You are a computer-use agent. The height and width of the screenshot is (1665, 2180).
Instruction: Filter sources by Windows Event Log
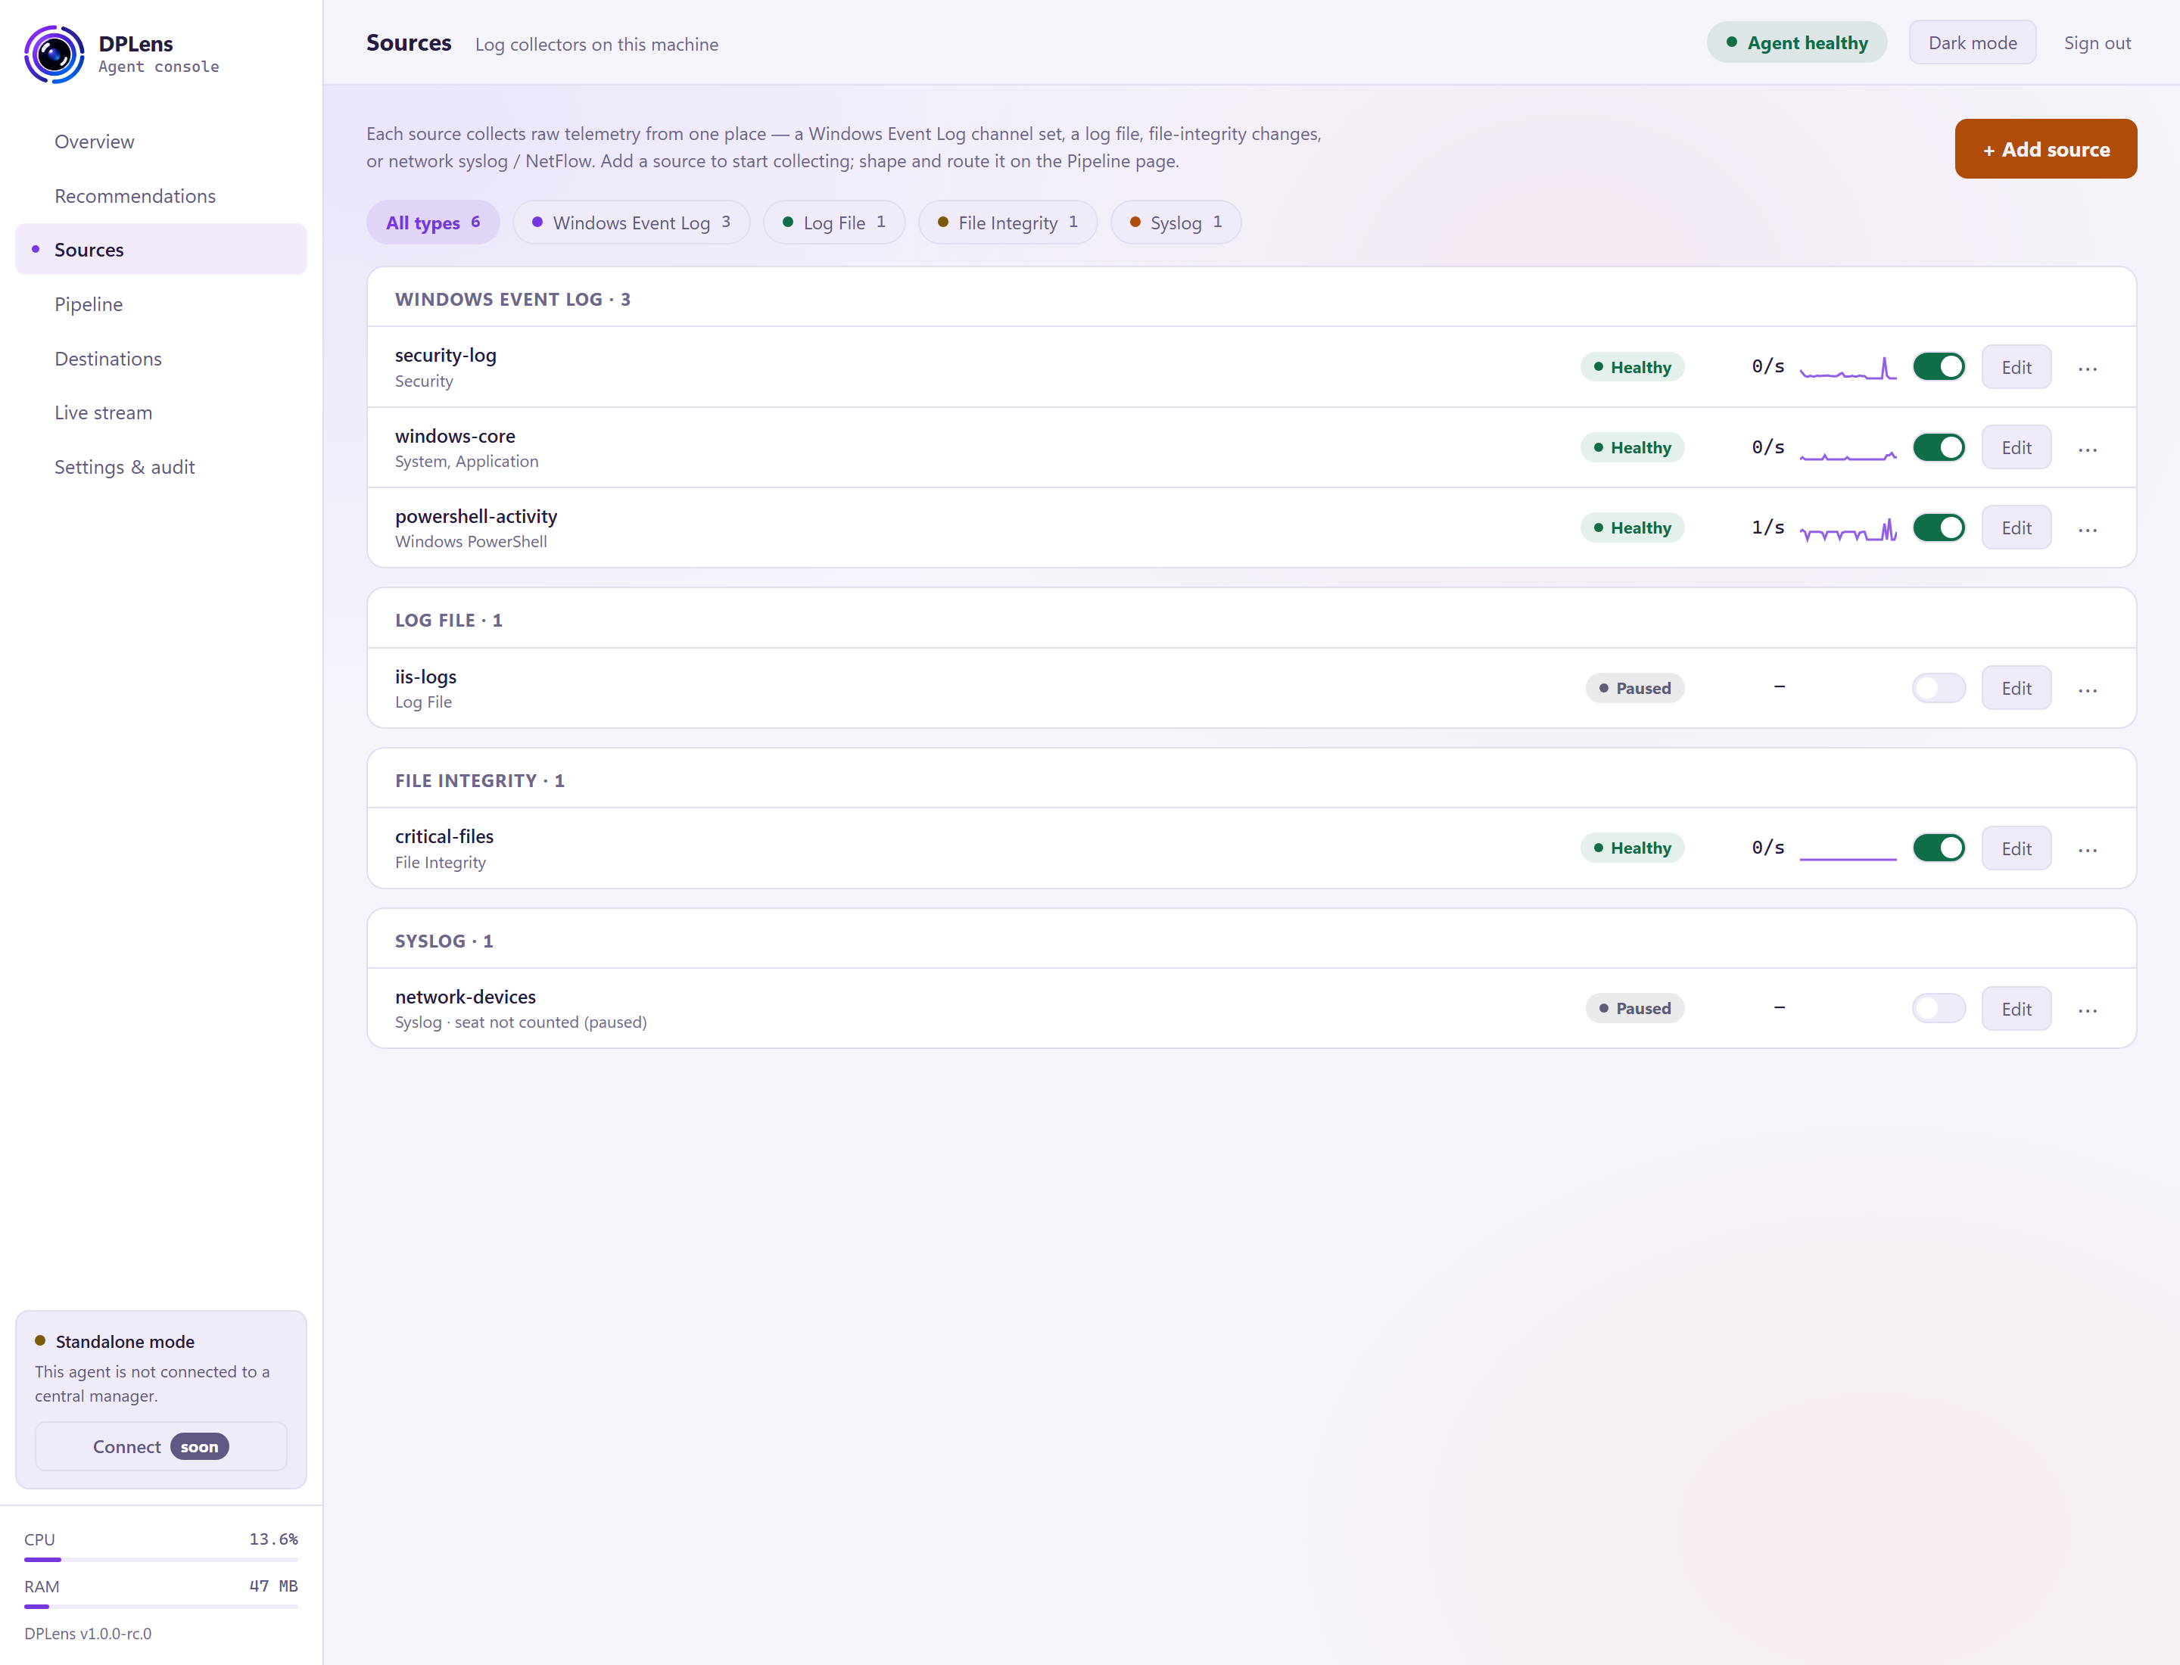(631, 222)
